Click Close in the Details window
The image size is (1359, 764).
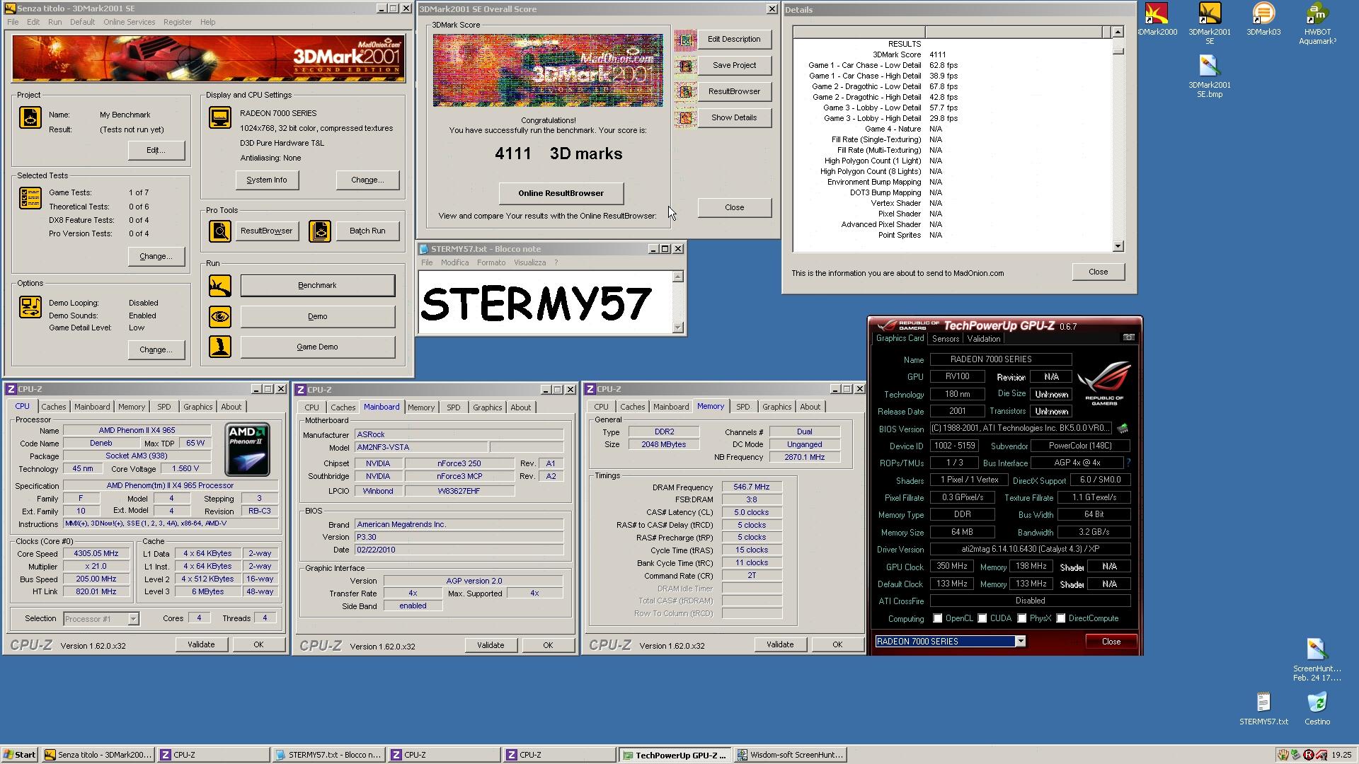(1098, 272)
